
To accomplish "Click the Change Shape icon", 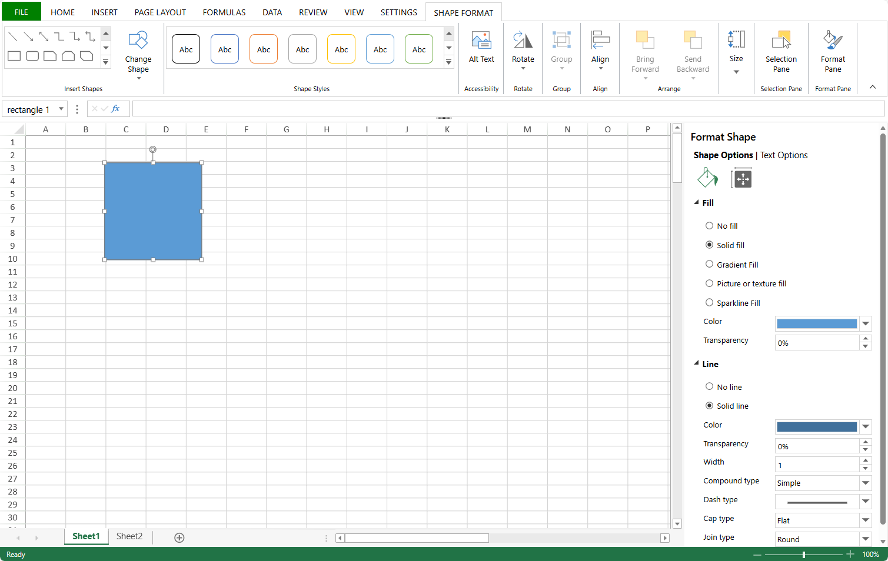I will [x=138, y=41].
